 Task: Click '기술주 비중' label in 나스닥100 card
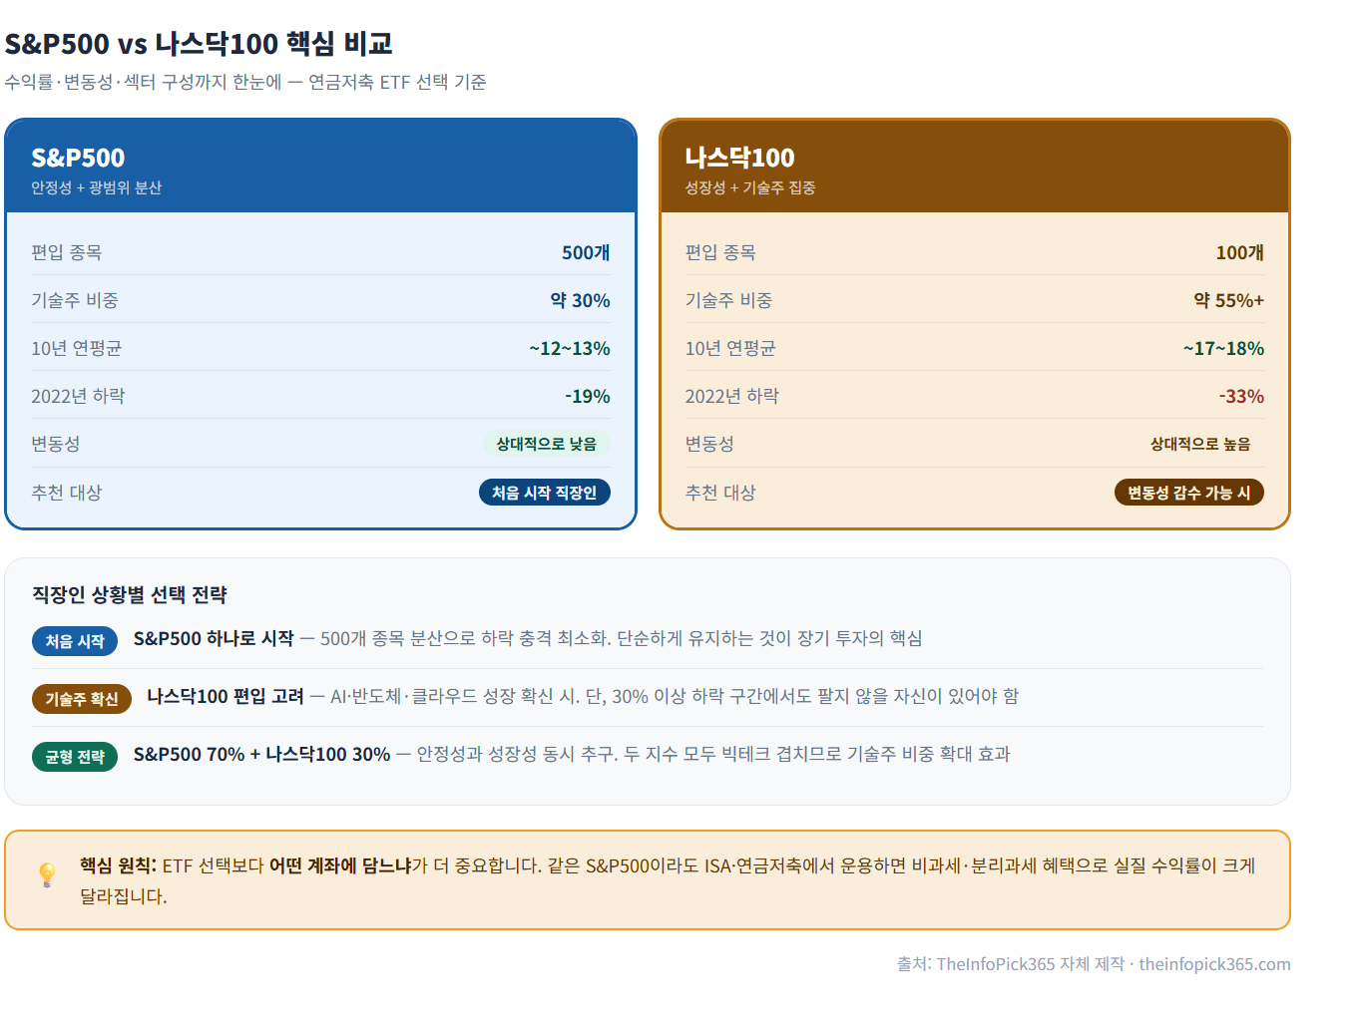point(728,300)
